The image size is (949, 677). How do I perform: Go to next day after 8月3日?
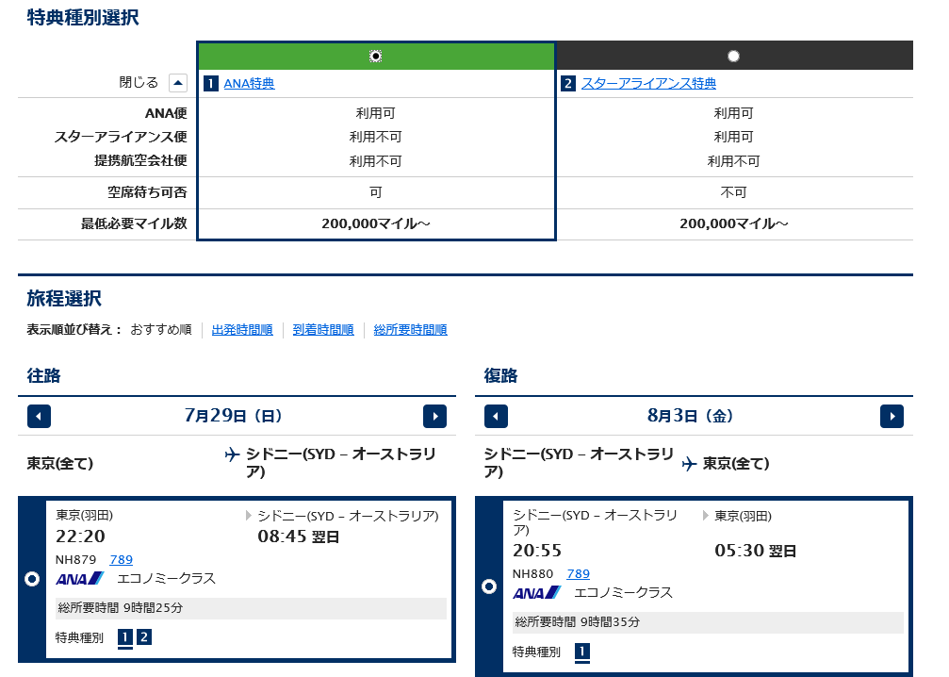[892, 416]
